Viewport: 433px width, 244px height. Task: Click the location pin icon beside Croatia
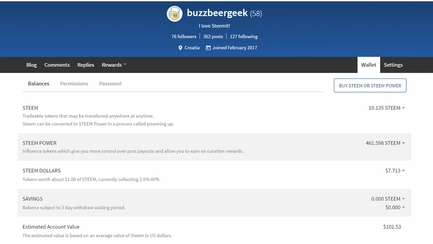[x=180, y=48]
